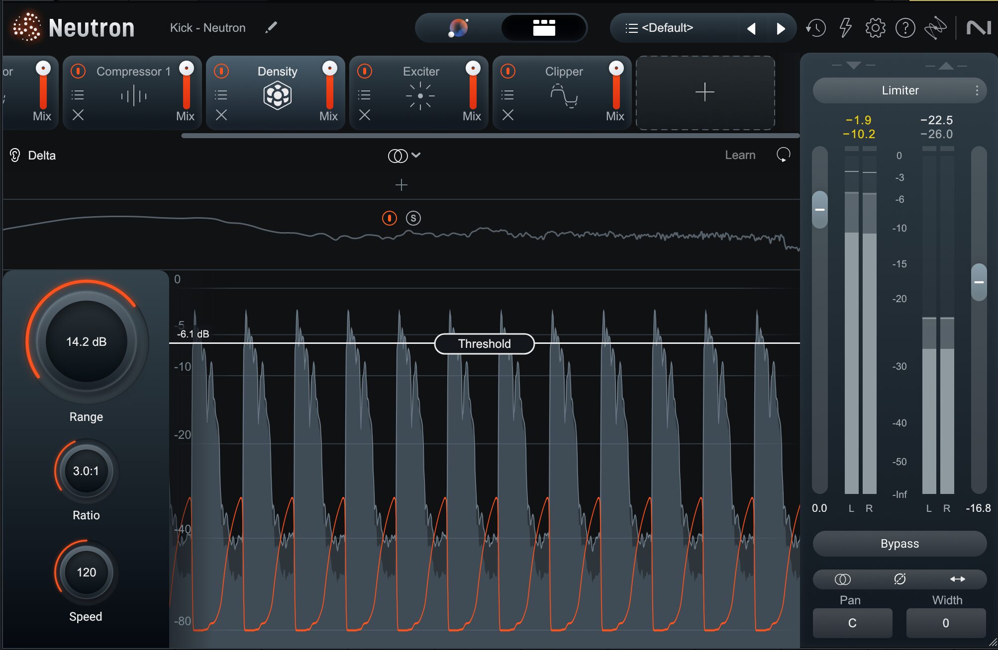Open Density module preset list icon

point(221,95)
